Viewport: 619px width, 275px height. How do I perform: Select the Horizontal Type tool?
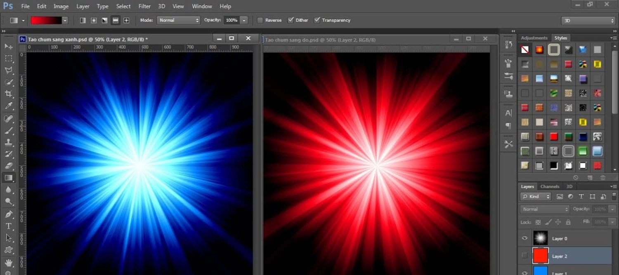coord(9,226)
